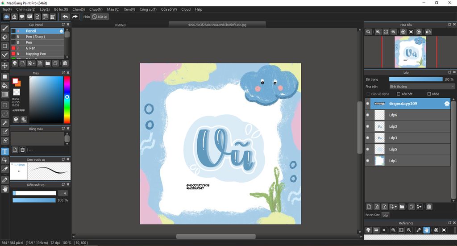
Task: Select the Lasso selection tool
Action: (x=4, y=114)
